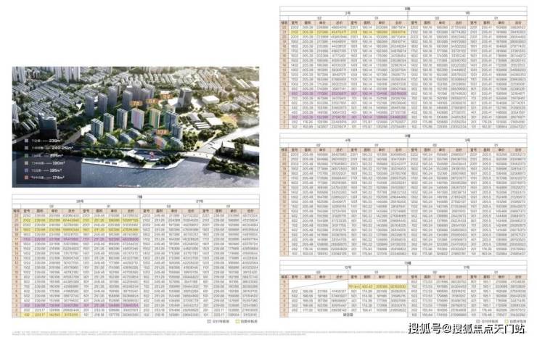Click the aerial rendering of the development

pos(136,127)
